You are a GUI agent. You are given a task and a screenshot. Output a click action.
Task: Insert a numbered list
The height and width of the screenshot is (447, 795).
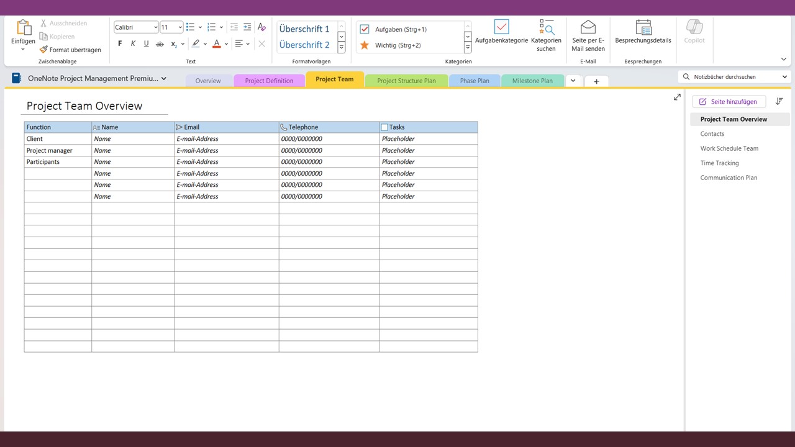[x=211, y=27]
